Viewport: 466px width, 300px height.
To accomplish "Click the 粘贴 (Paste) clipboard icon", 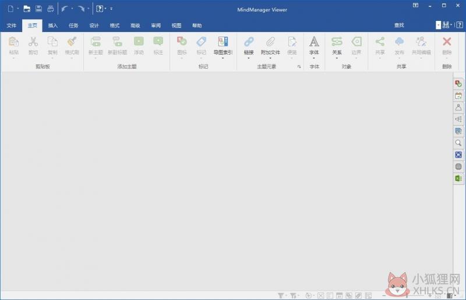I will 13,41.
